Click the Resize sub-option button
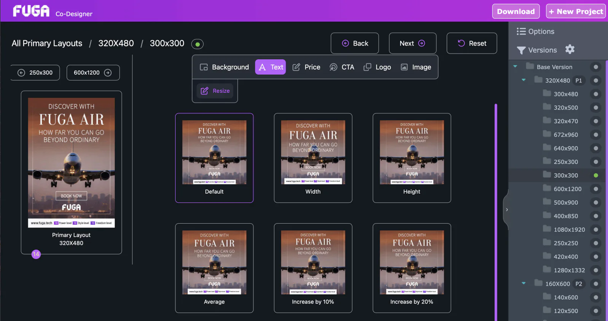The image size is (608, 321). coord(215,91)
